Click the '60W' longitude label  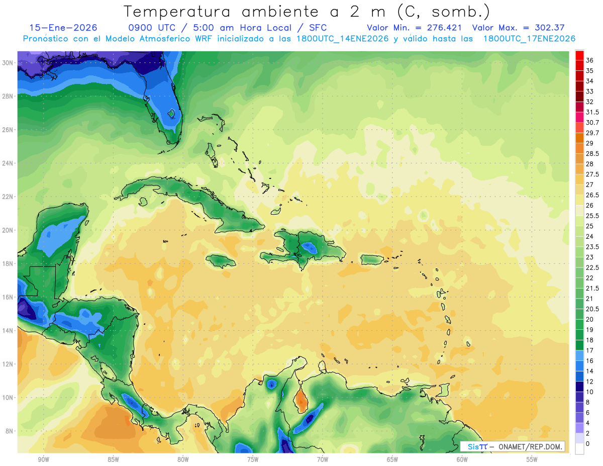click(x=462, y=459)
